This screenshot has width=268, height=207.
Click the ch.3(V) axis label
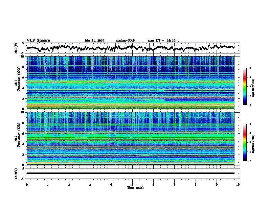click(16, 174)
